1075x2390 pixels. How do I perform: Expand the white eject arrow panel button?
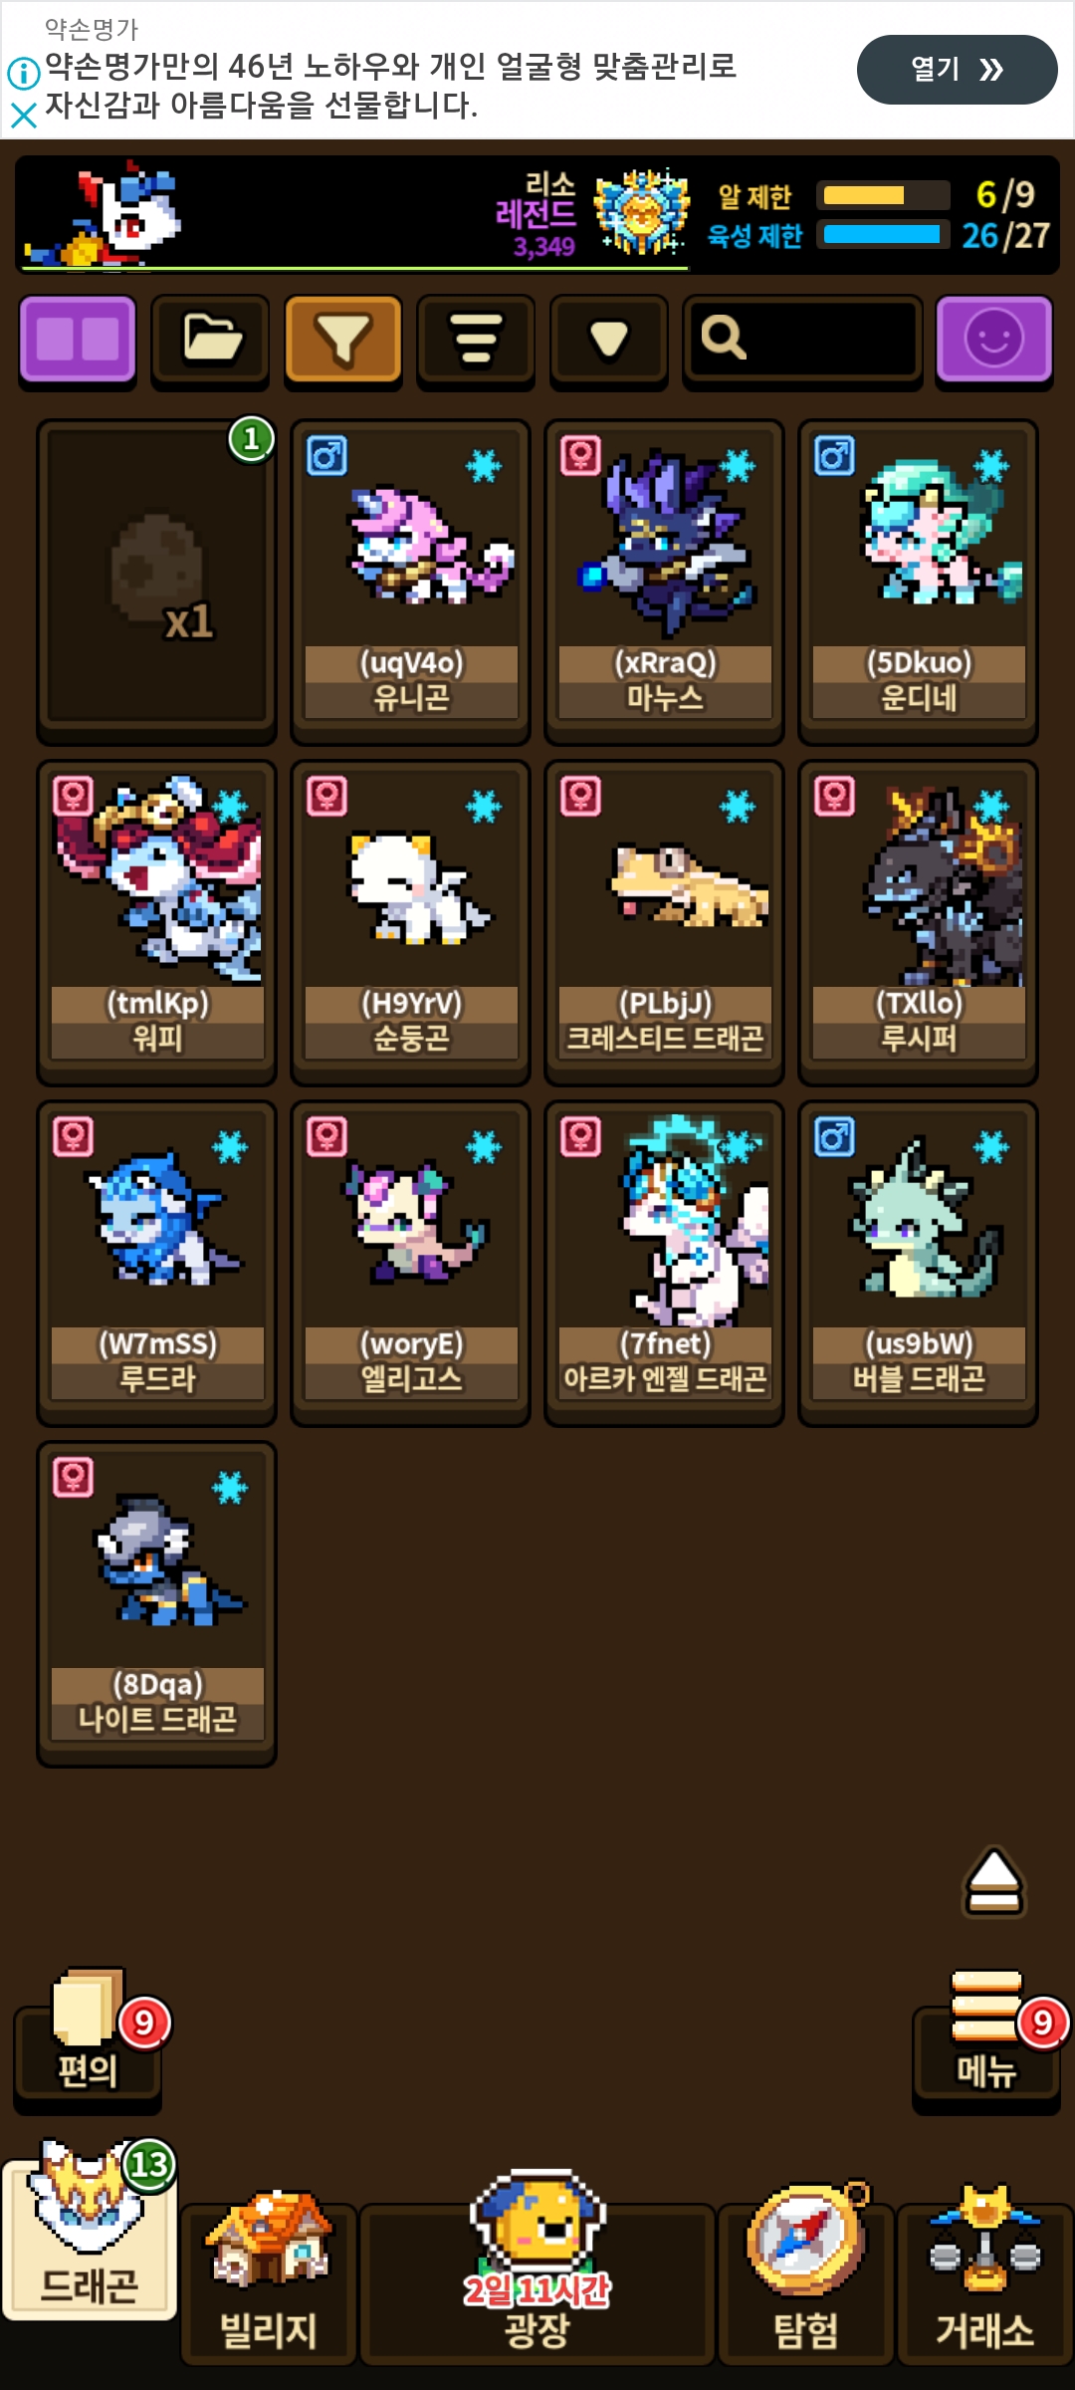tap(994, 1882)
